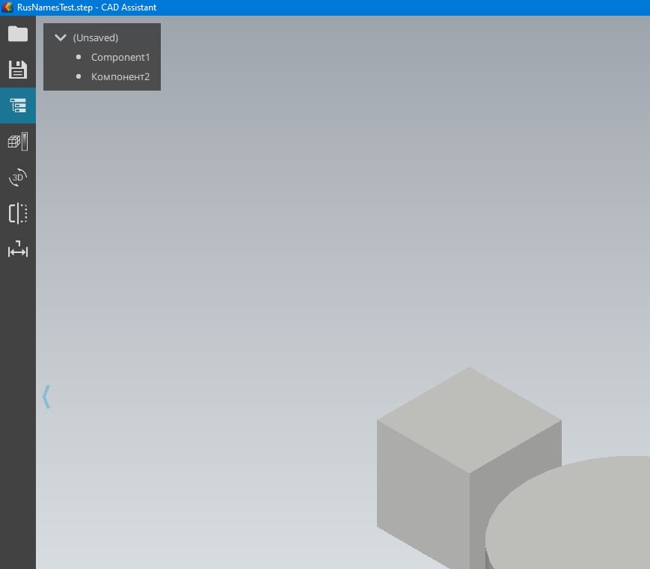Collapse the (Unsaved) root tree node
Screen dimensions: 650x569
61,37
